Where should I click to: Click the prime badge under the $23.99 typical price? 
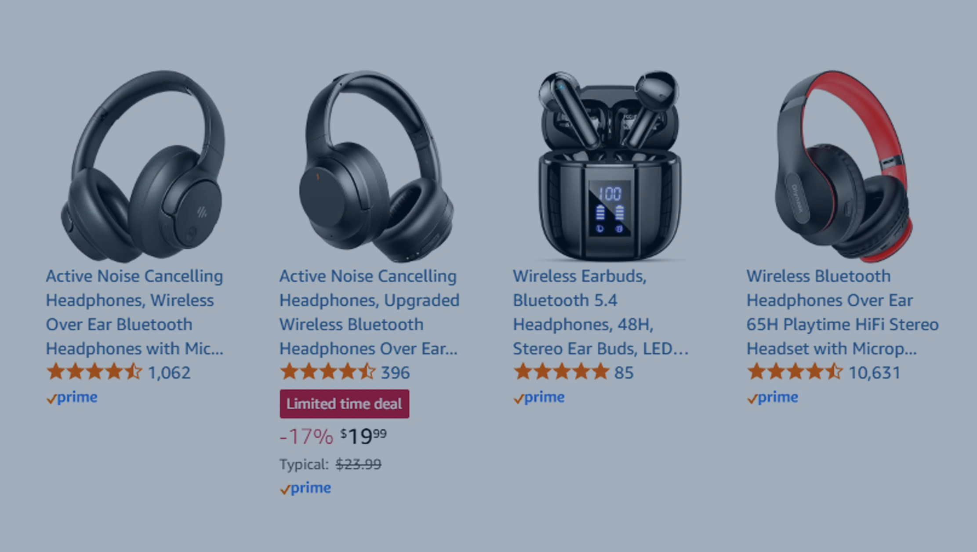tap(305, 488)
